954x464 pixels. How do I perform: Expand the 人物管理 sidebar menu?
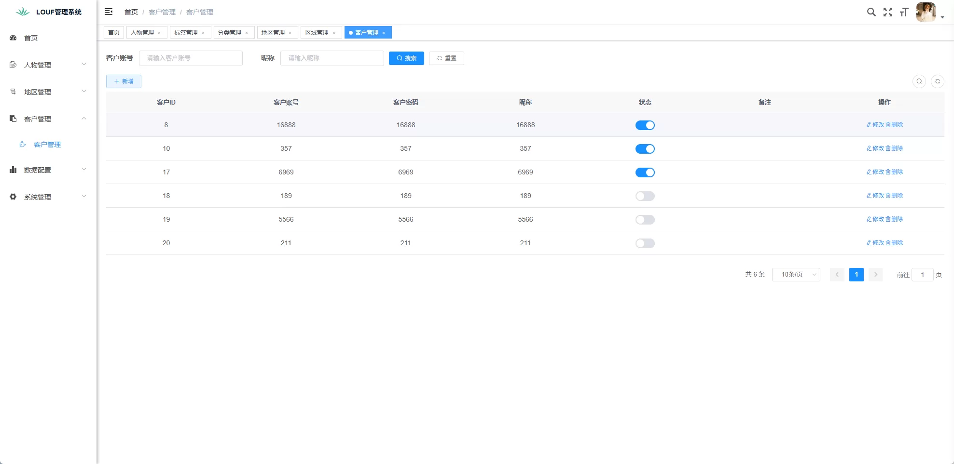pyautogui.click(x=48, y=65)
